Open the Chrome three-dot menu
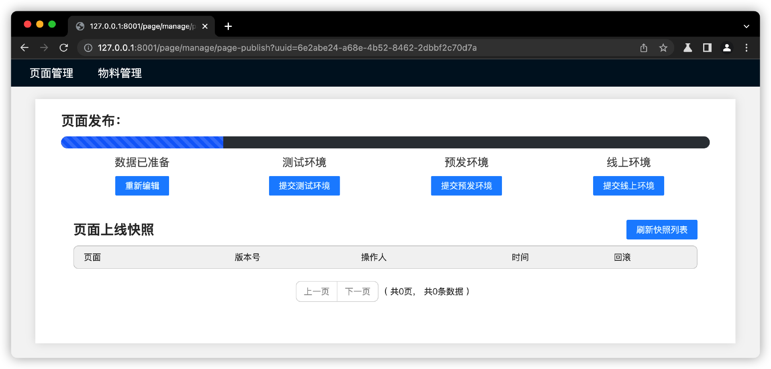Viewport: 771px width, 369px height. 746,48
